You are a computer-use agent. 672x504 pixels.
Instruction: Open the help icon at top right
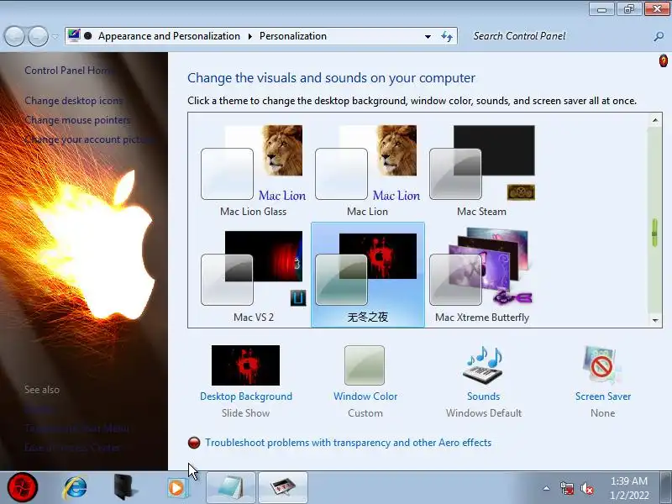[663, 60]
